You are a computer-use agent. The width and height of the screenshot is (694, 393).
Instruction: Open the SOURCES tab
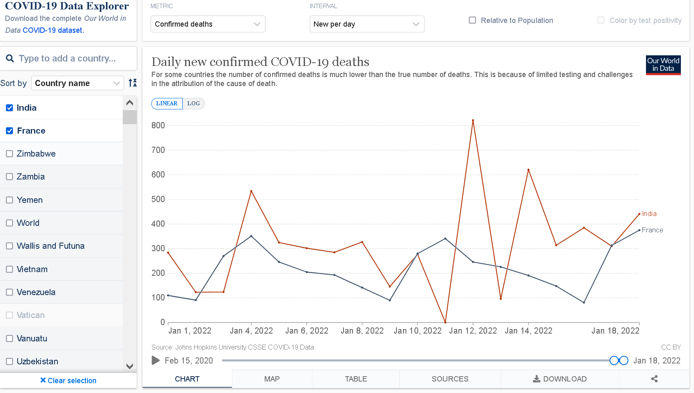click(450, 379)
